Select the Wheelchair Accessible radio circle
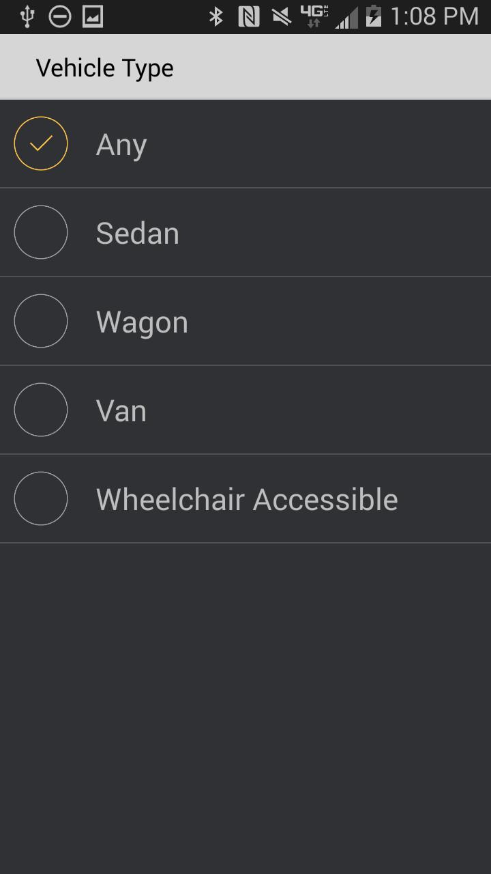 pos(41,498)
